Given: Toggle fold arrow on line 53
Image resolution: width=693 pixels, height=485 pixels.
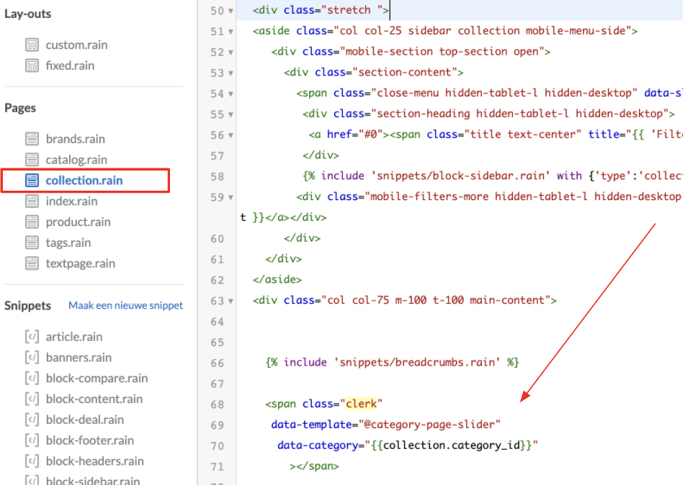Looking at the screenshot, I should (x=231, y=73).
